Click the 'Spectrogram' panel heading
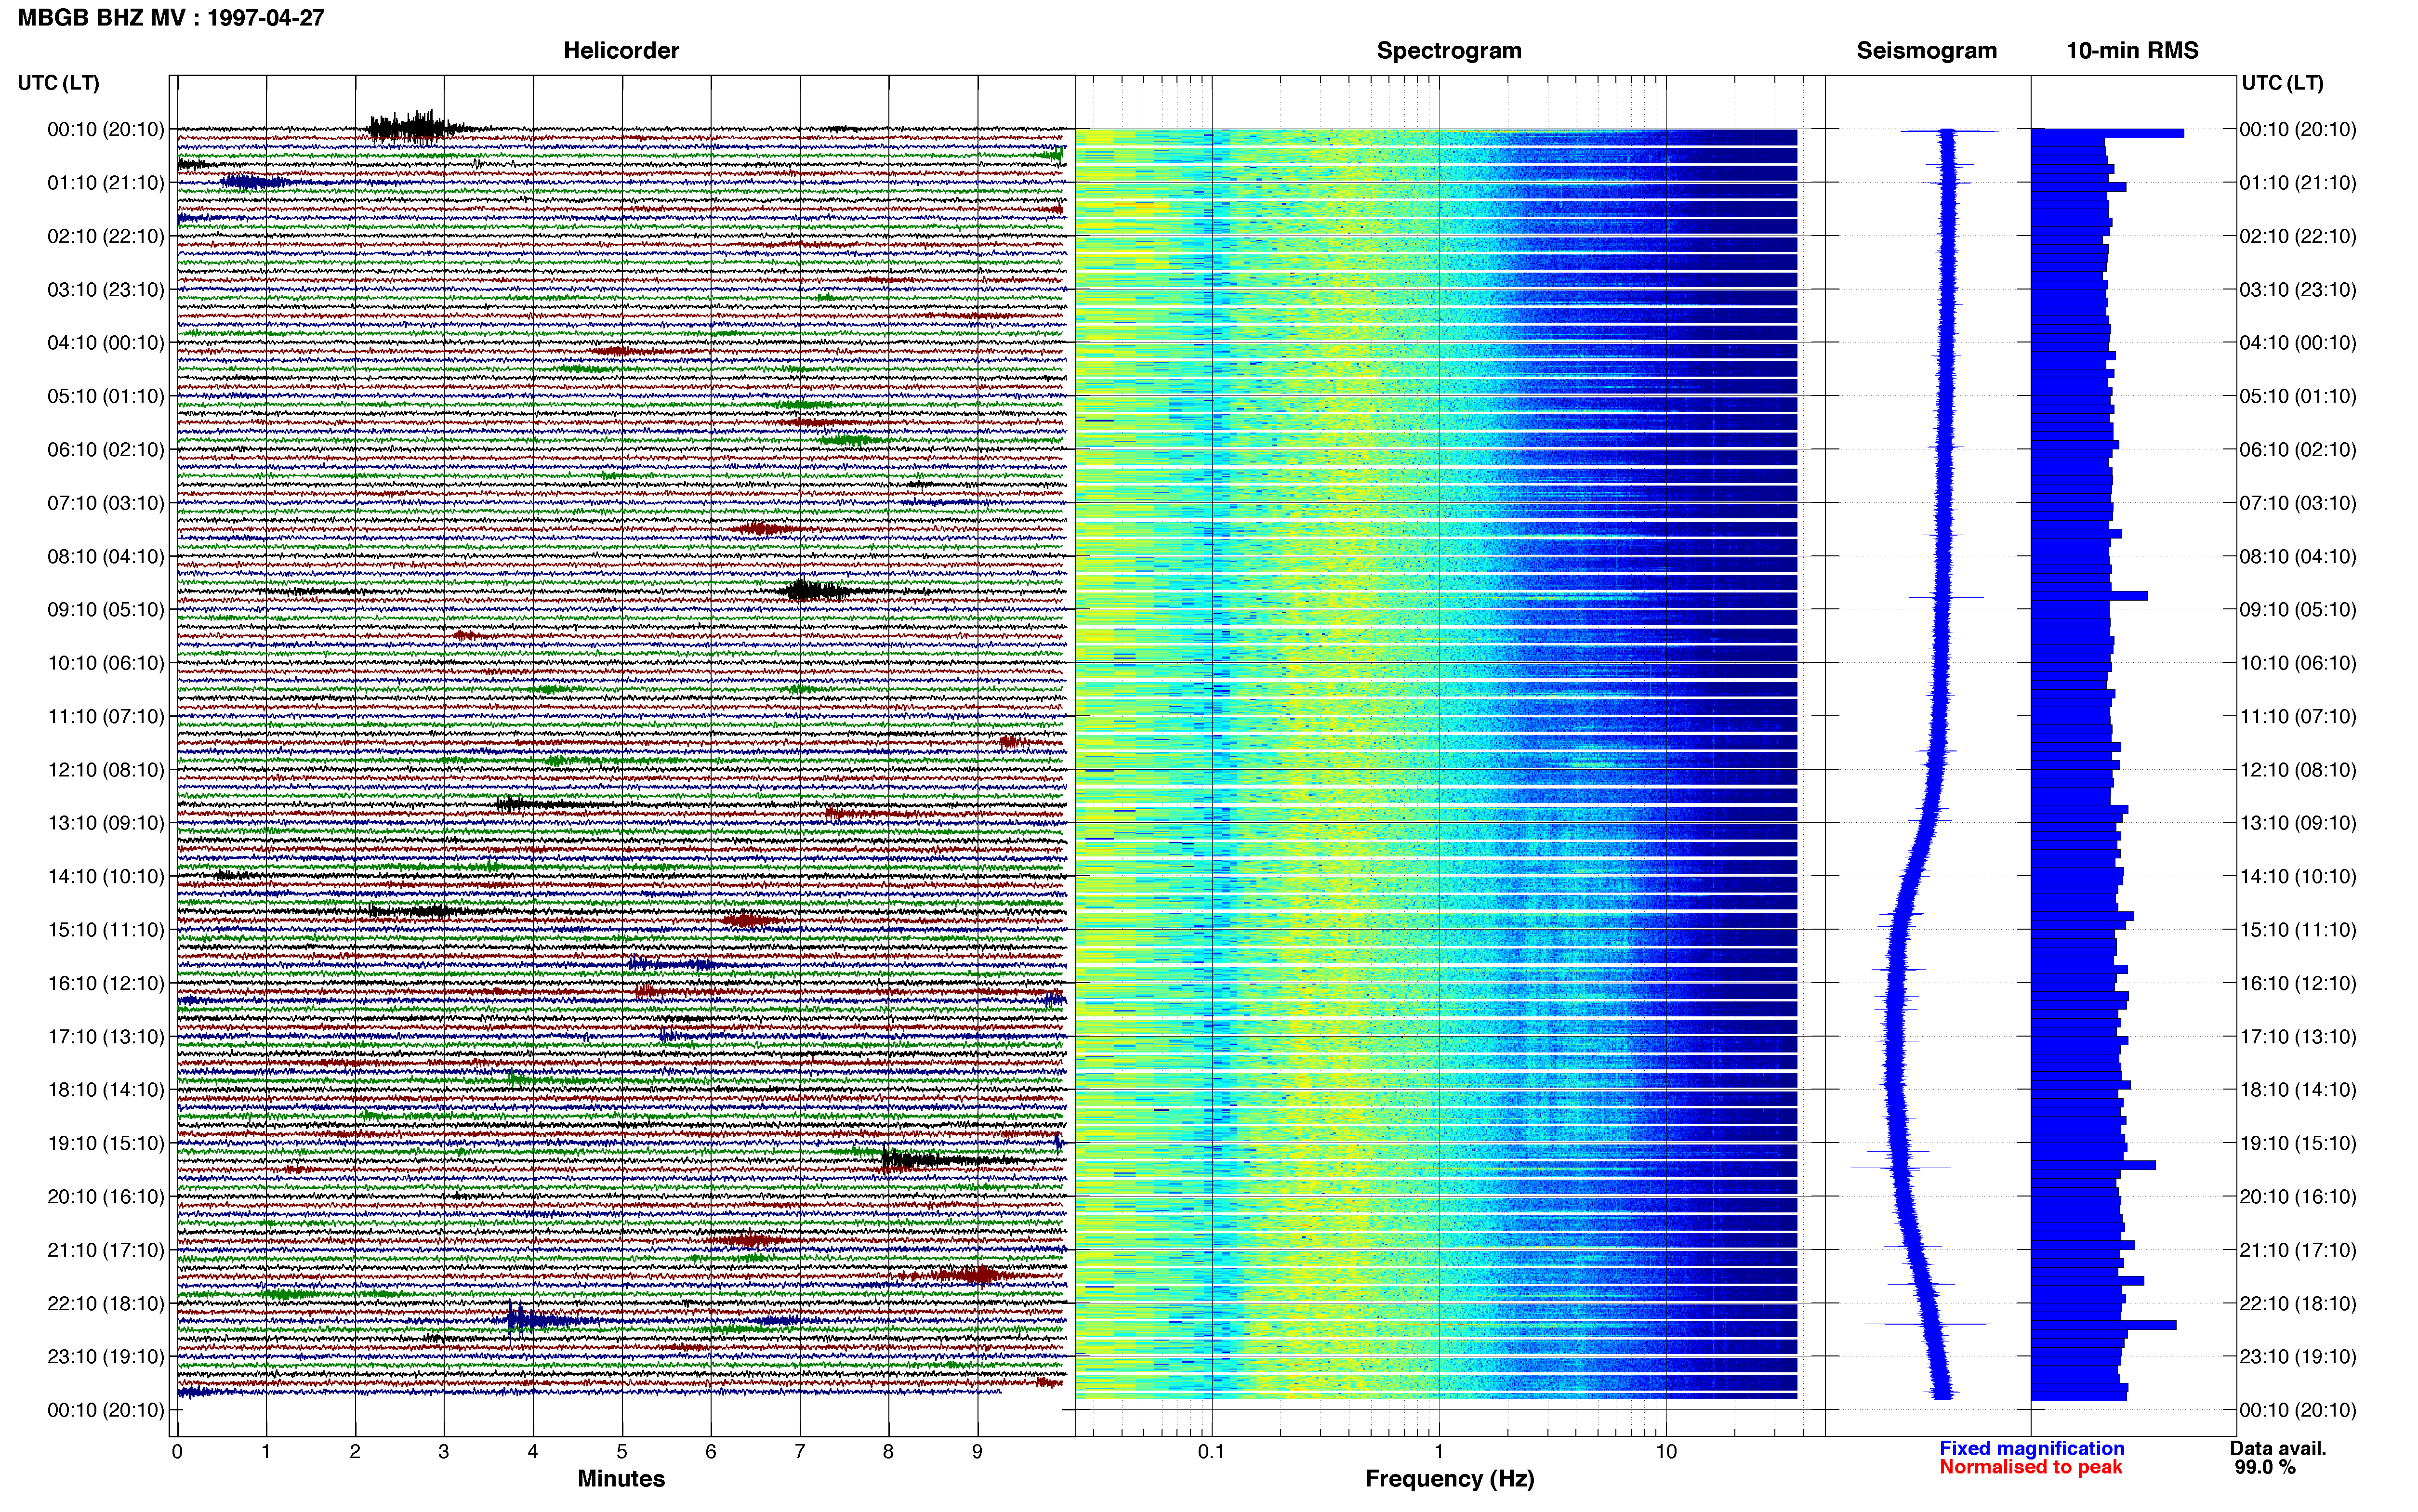 pyautogui.click(x=1449, y=50)
